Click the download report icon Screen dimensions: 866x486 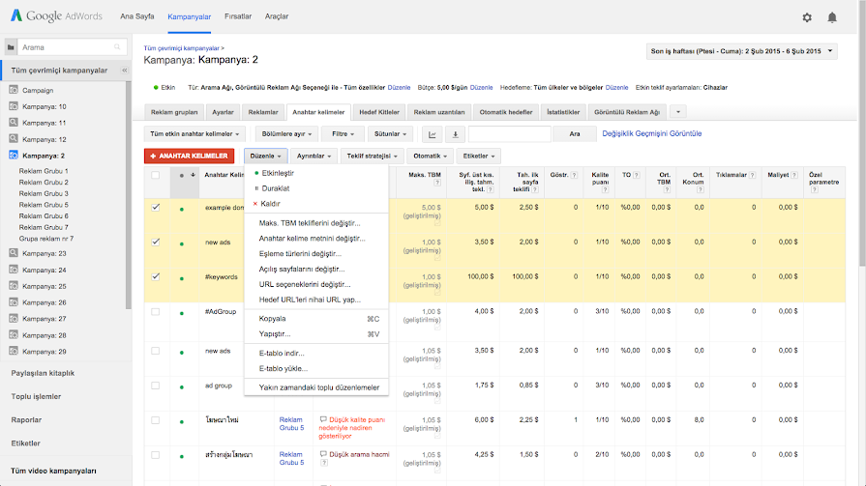pos(455,133)
